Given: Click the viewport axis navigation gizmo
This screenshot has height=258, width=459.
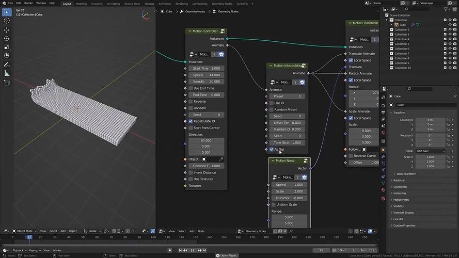Looking at the screenshot, I should tap(145, 15).
